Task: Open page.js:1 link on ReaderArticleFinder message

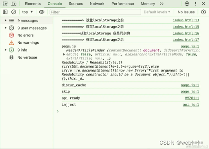Action: point(190,46)
